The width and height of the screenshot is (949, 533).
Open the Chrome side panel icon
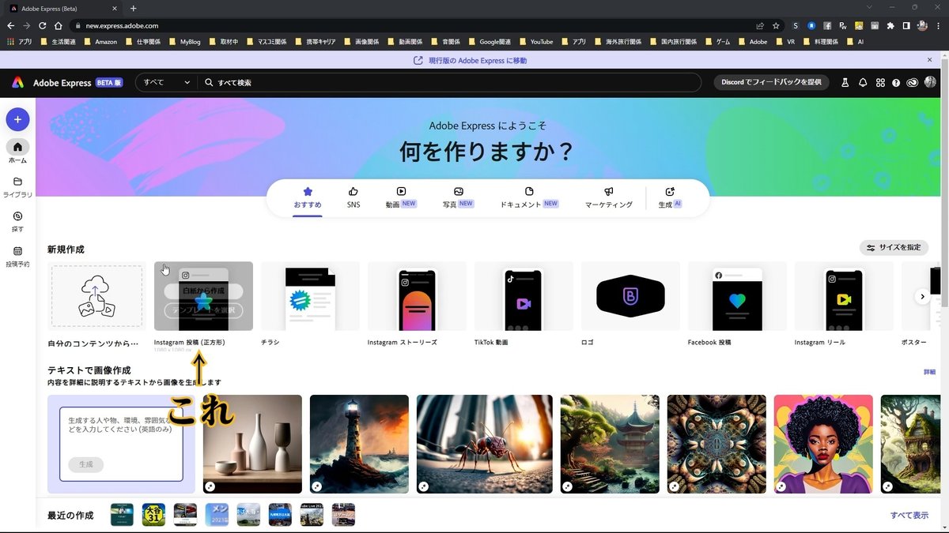(x=906, y=25)
